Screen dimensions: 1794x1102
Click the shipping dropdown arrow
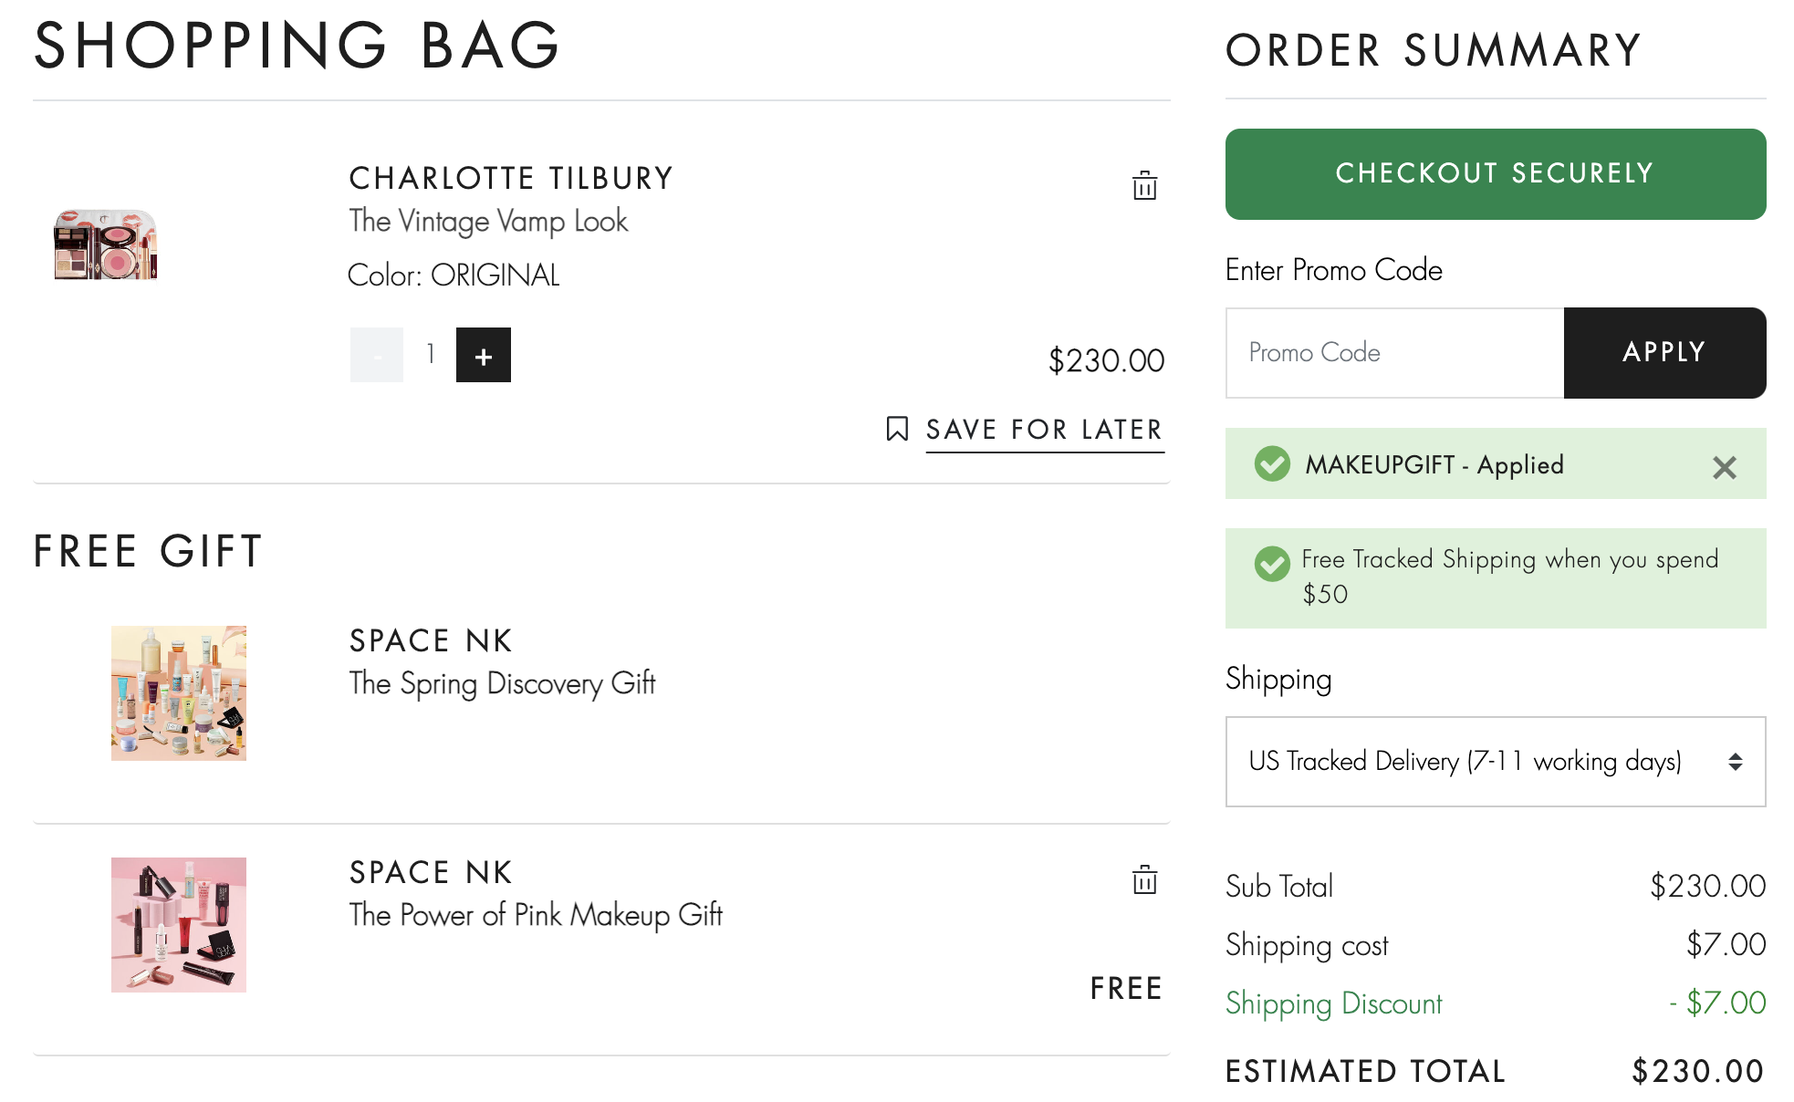[x=1735, y=762]
